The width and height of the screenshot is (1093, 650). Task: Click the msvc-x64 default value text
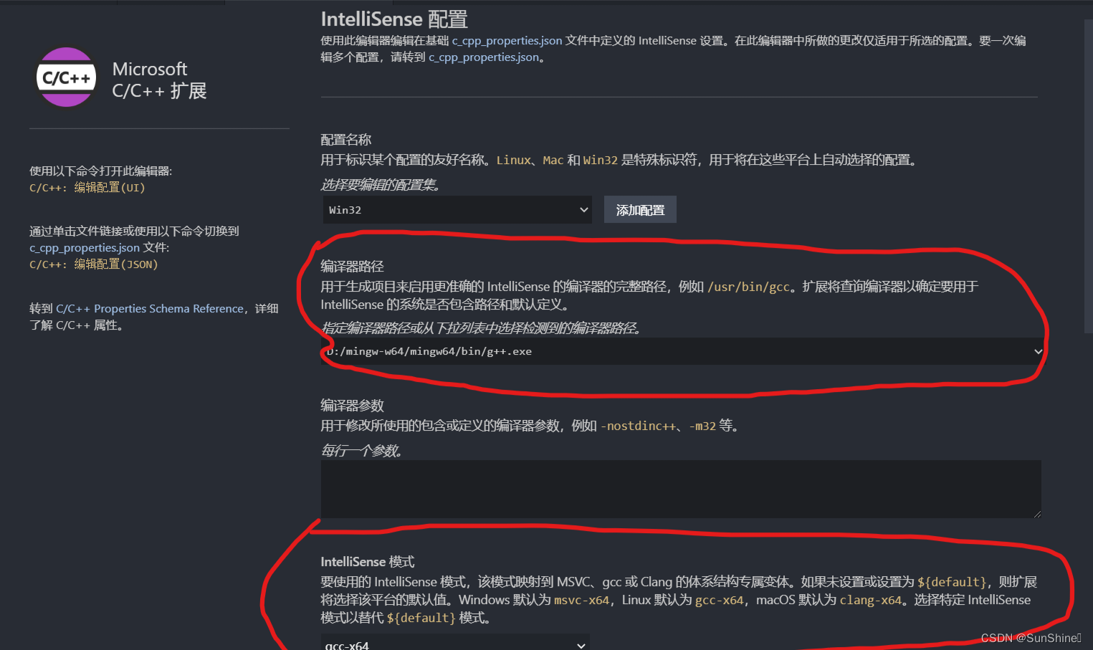581,601
